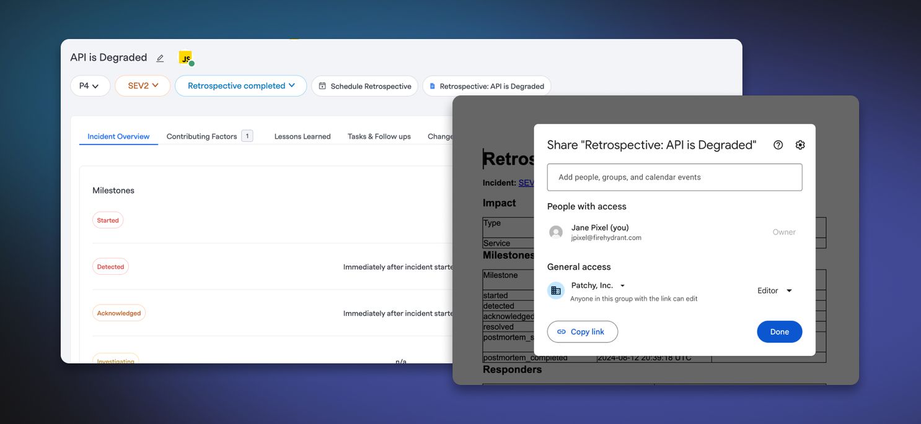Image resolution: width=921 pixels, height=424 pixels.
Task: Open the Retrospective: API is Degraded document link
Action: point(487,86)
